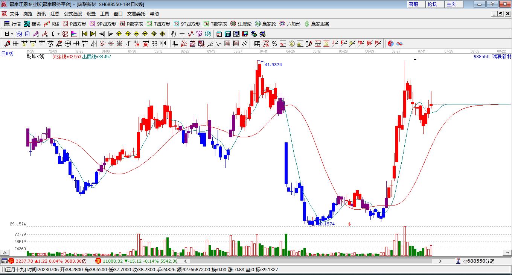
Task: Select the hand pan tool
Action: (174, 34)
